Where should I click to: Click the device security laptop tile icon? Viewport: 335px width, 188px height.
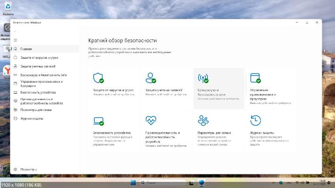98,121
